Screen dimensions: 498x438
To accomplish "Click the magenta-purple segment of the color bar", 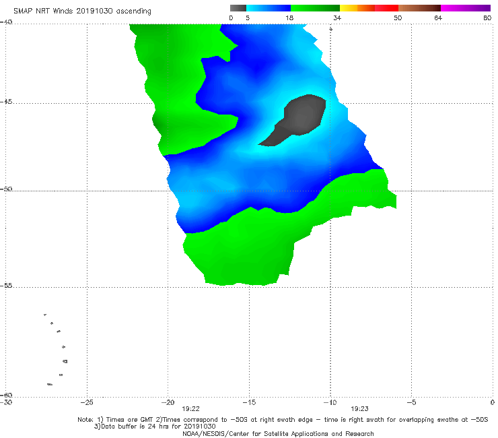I will pos(466,8).
